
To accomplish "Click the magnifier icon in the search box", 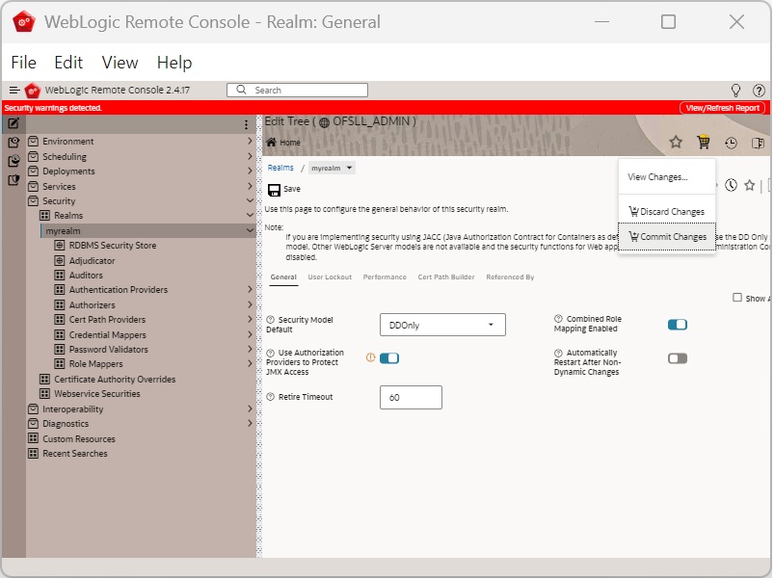I will [x=241, y=90].
